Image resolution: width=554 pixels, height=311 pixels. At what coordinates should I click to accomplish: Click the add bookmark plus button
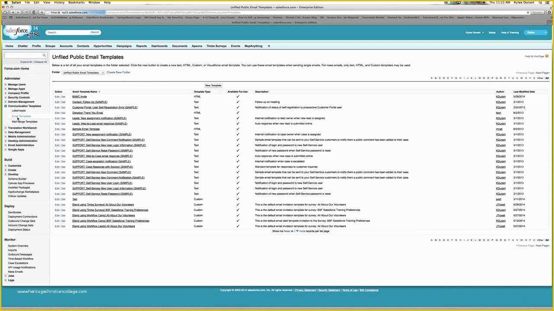click(42, 13)
